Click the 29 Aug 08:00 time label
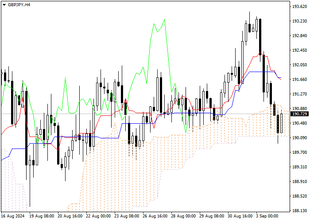This screenshot has width=310, height=221. click(212, 216)
